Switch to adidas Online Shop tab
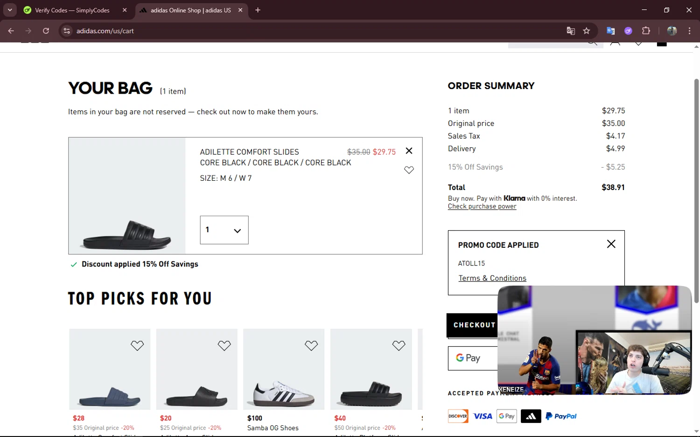 (x=190, y=10)
